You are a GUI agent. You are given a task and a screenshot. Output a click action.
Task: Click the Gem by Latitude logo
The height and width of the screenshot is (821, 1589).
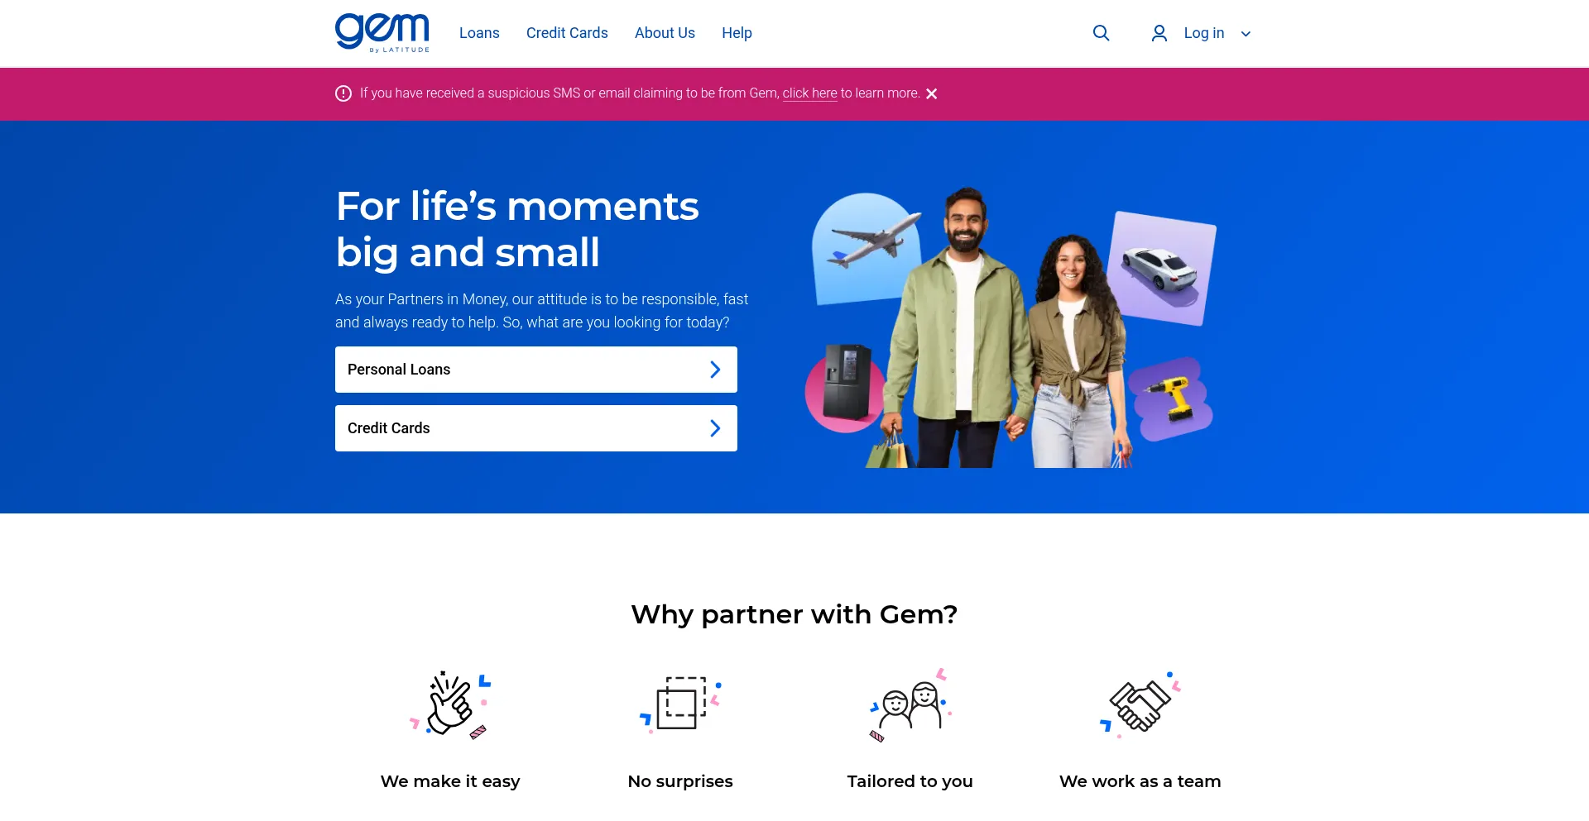point(382,33)
